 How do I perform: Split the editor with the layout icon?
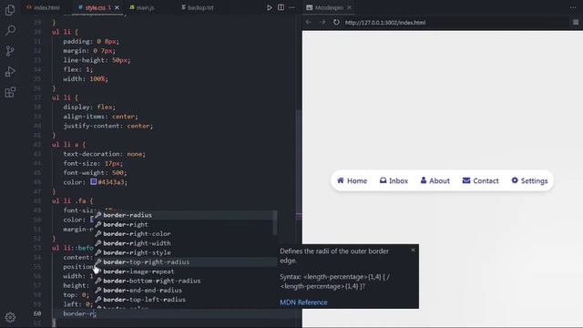tap(281, 7)
